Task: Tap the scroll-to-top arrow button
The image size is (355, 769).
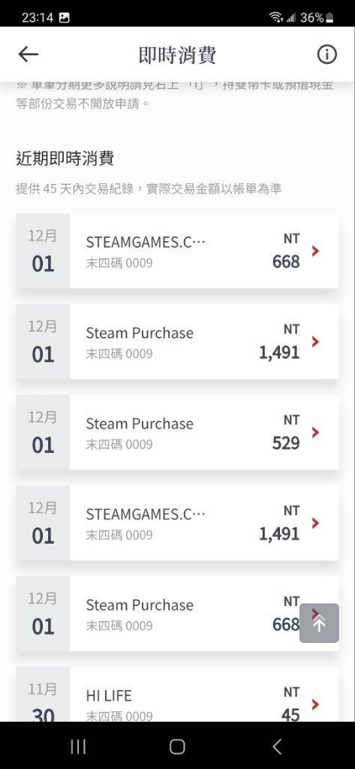Action: click(319, 623)
